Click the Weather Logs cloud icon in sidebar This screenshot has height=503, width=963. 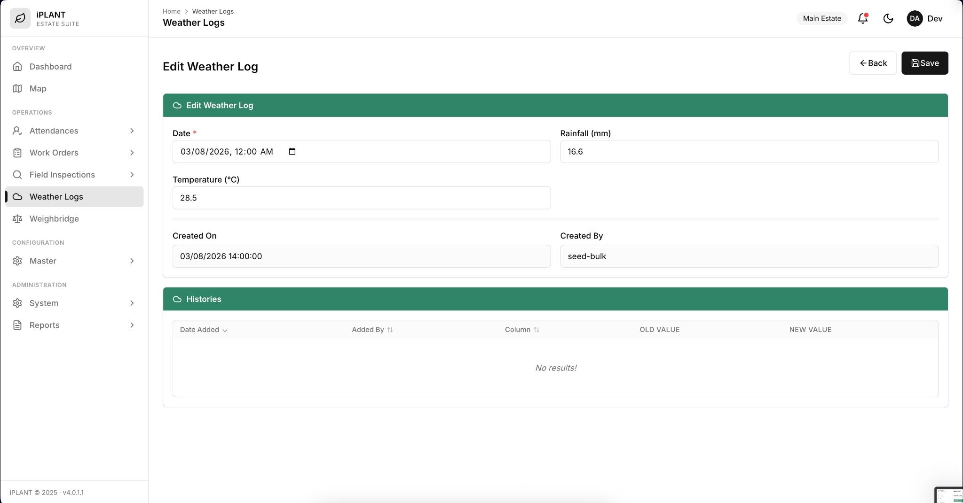pos(17,197)
